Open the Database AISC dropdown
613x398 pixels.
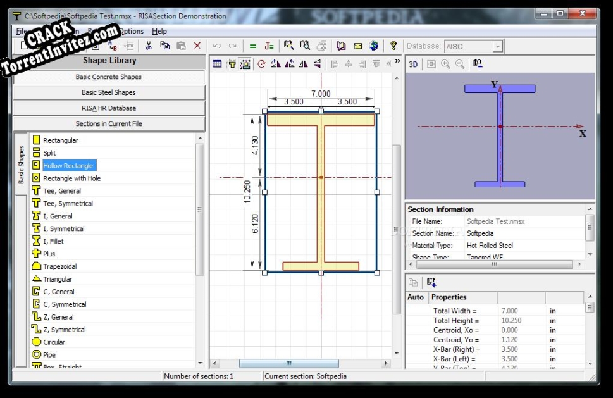[497, 47]
